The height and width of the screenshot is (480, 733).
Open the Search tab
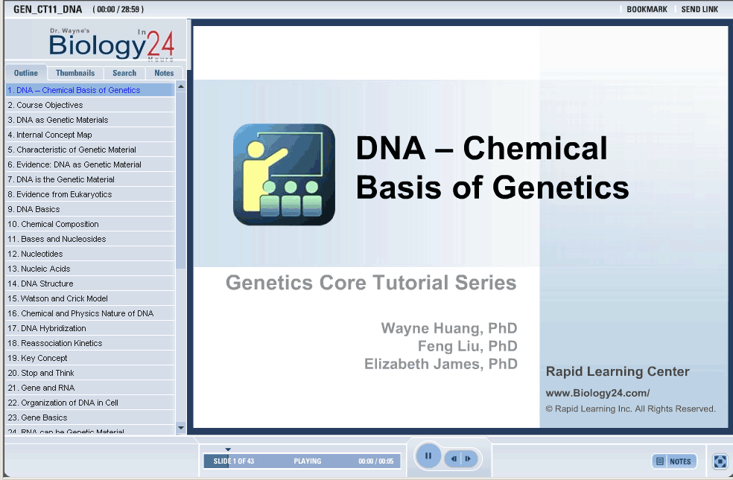click(x=124, y=73)
